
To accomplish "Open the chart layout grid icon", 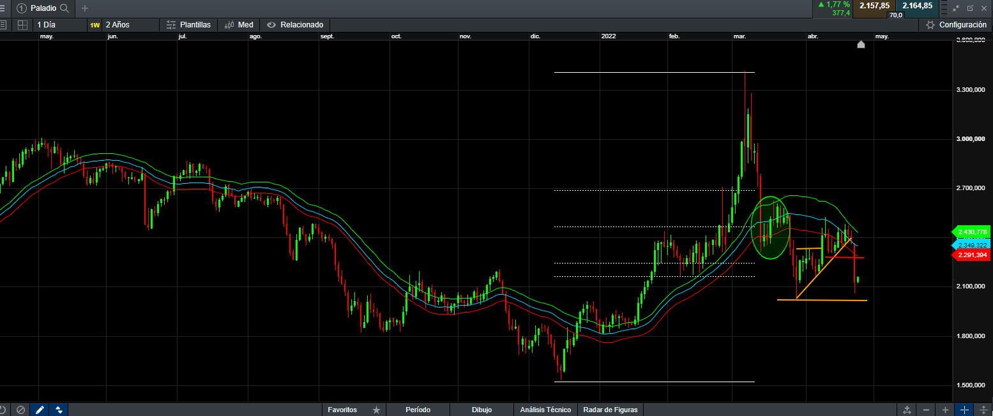I will click(x=22, y=25).
